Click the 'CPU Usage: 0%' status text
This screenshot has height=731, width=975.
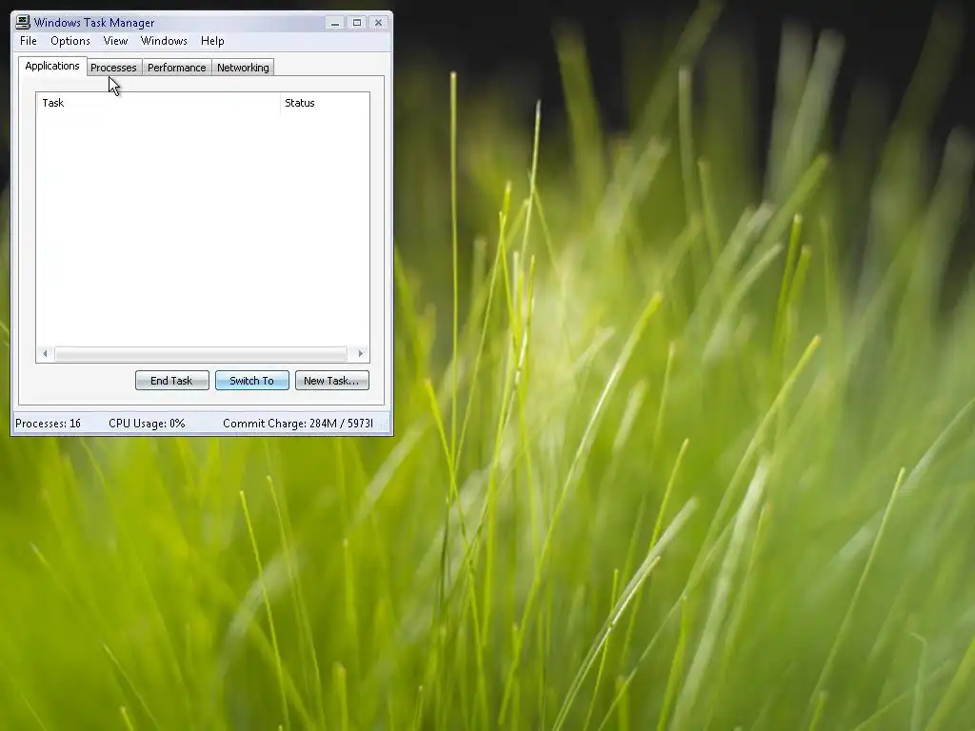[x=147, y=424]
